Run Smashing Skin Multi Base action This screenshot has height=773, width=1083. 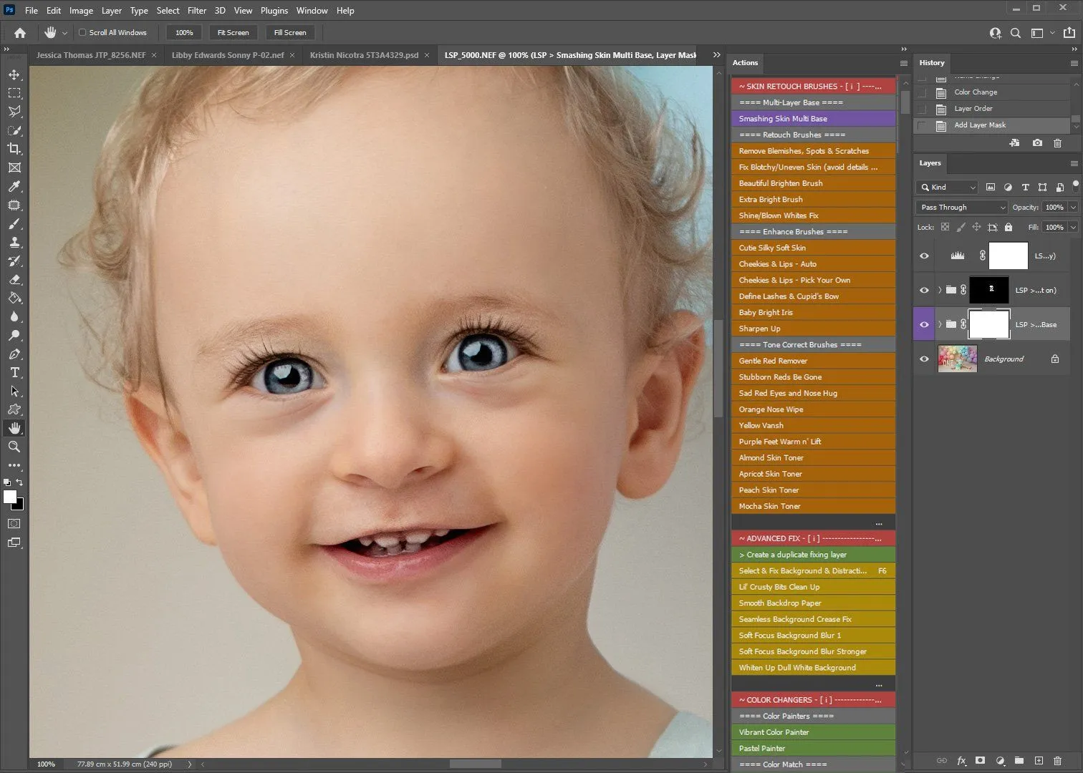[814, 119]
